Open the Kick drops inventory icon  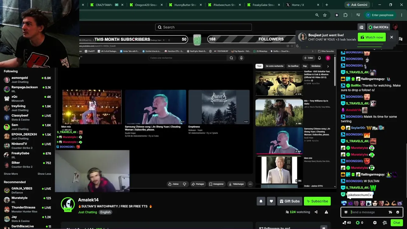361,27
